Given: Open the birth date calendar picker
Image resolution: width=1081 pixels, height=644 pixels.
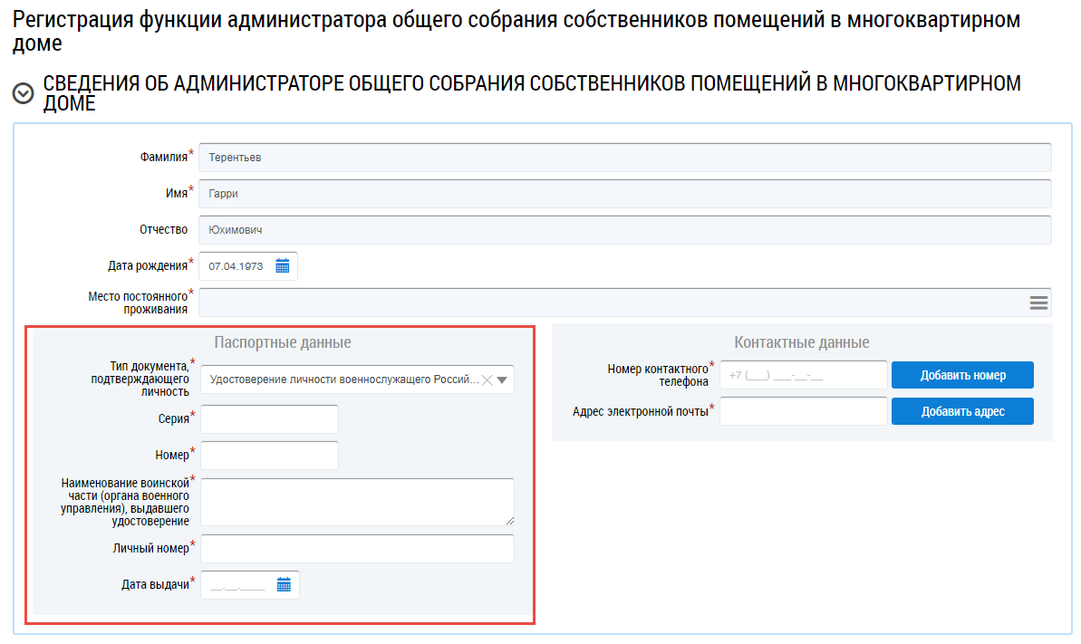Looking at the screenshot, I should [283, 266].
